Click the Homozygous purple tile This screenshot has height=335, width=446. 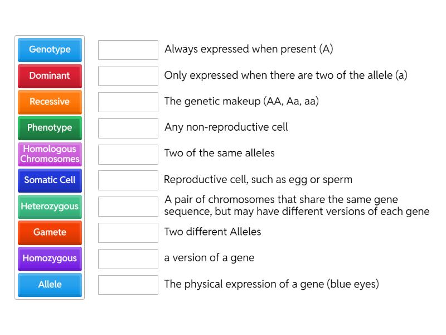tap(50, 259)
